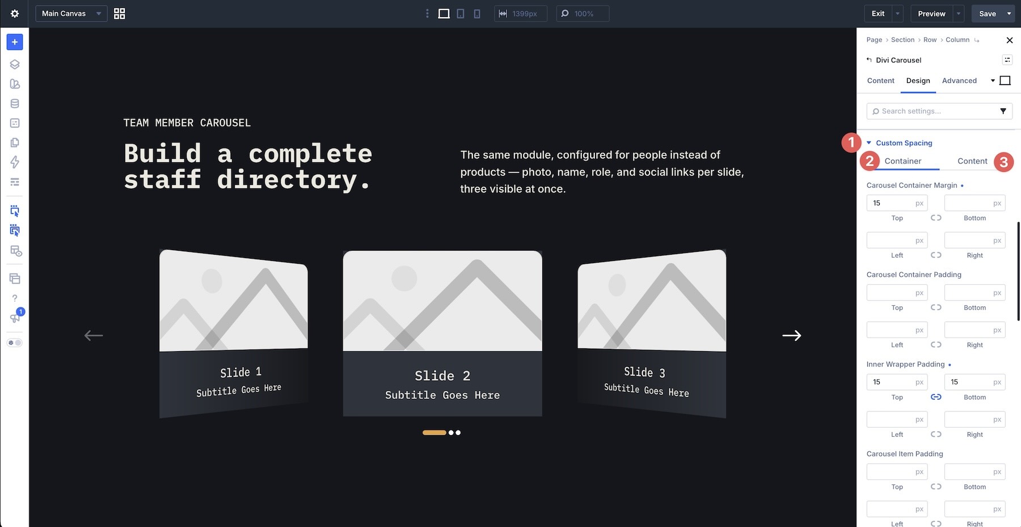Open the dropdown arrow next to Preview
Viewport: 1021px width, 527px height.
(x=959, y=14)
